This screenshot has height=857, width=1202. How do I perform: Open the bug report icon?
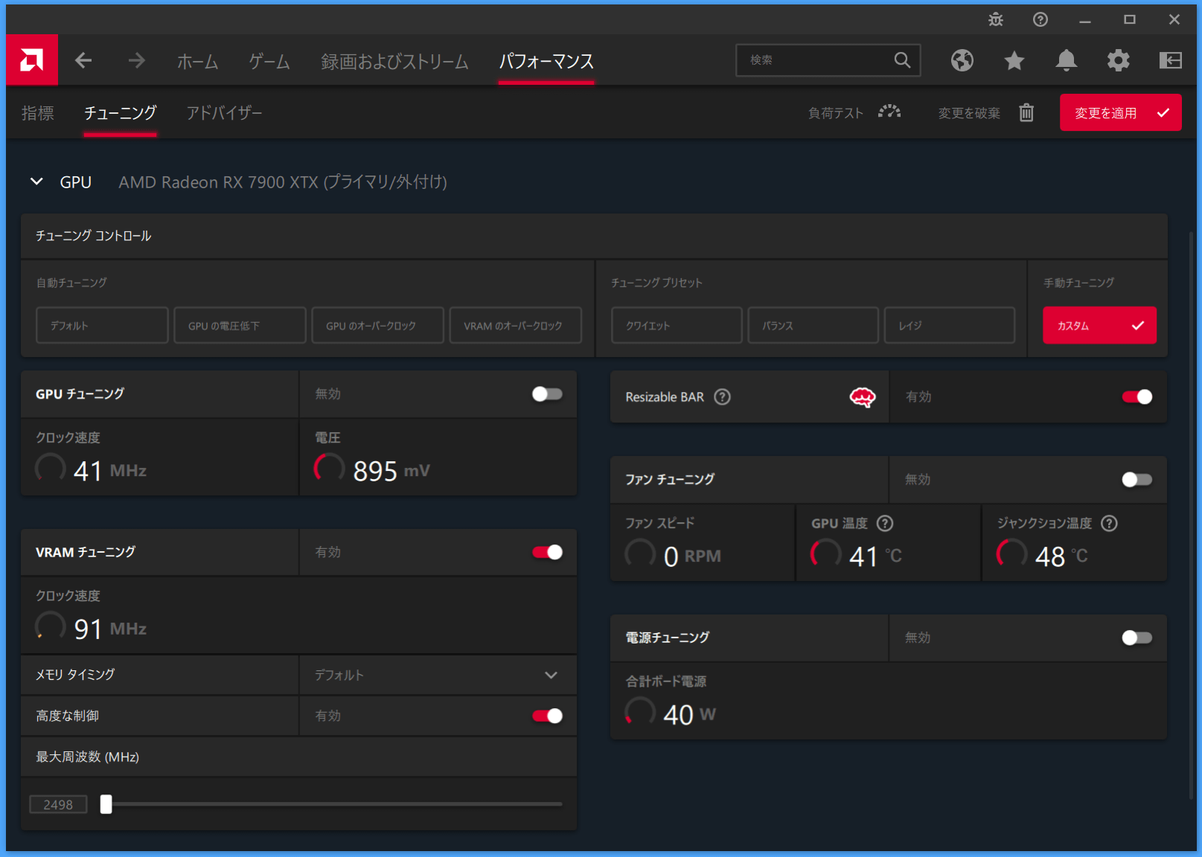996,20
